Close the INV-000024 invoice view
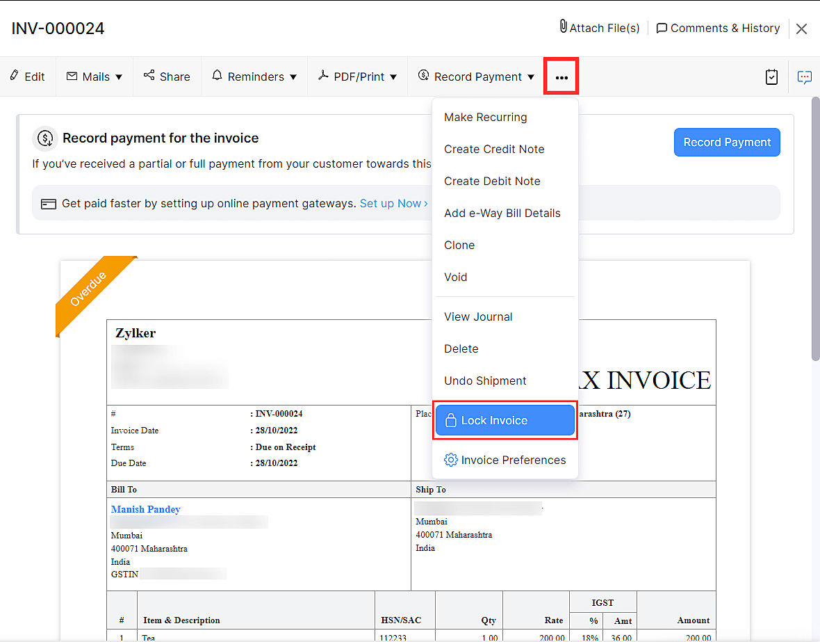This screenshot has height=642, width=820. coord(801,29)
